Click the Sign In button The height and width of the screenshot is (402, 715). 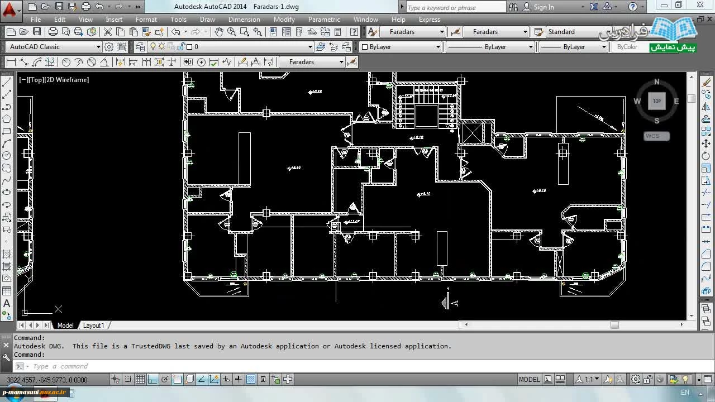click(539, 7)
